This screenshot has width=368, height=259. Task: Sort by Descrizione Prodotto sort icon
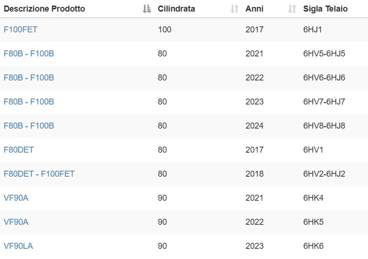click(x=147, y=9)
